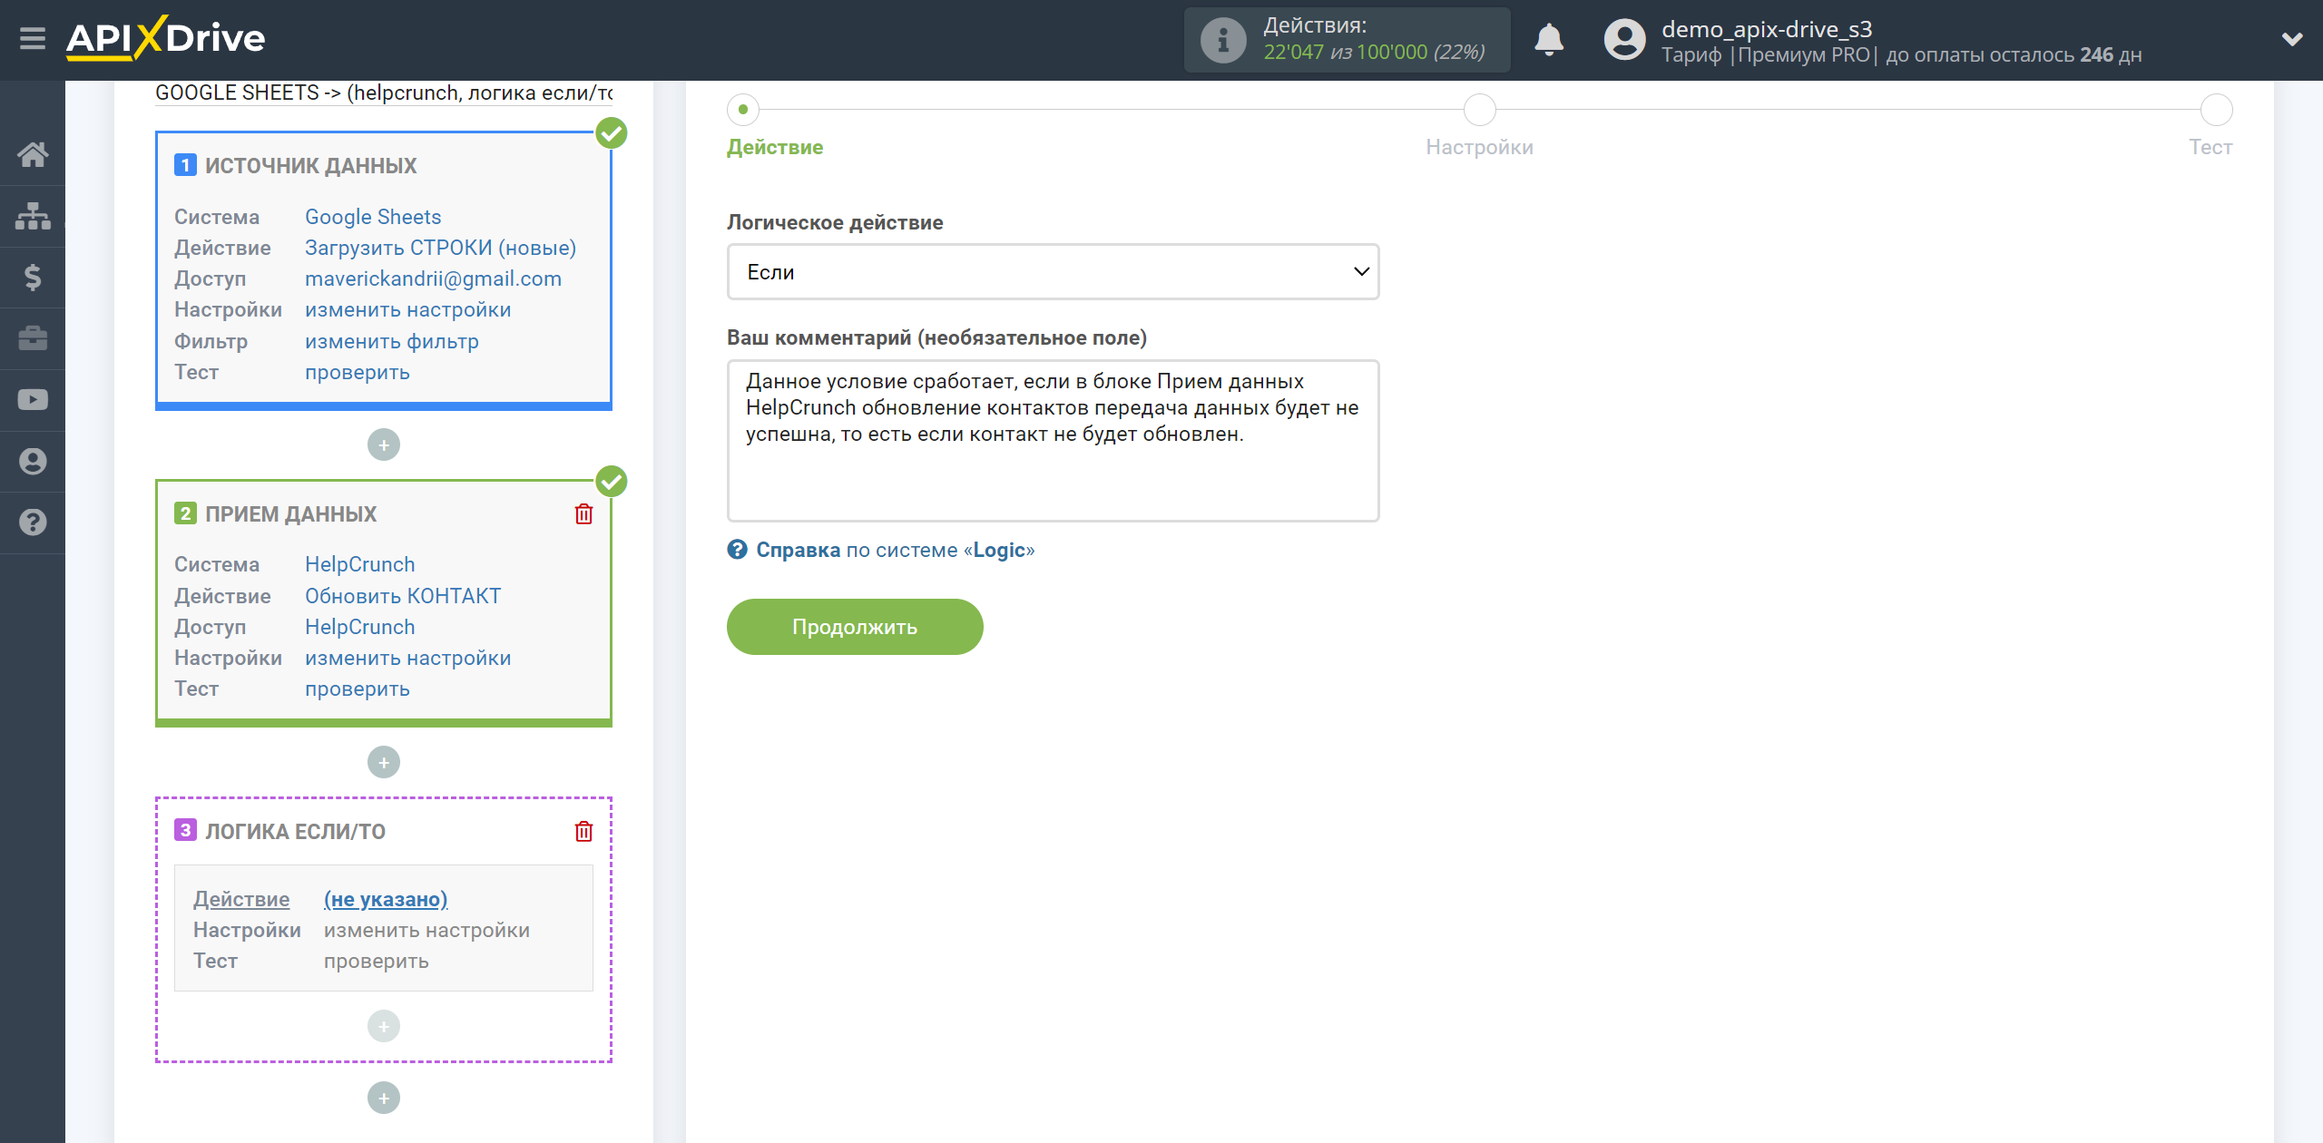This screenshot has height=1143, width=2323.
Task: Open the connections sitemap sidebar icon
Action: click(x=33, y=216)
